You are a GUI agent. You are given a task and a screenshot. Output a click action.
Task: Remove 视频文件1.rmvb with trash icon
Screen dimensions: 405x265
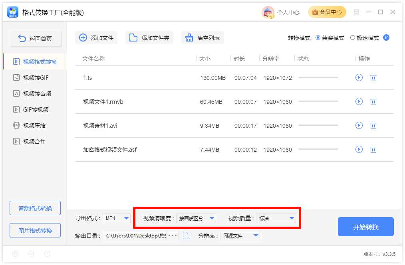point(373,101)
